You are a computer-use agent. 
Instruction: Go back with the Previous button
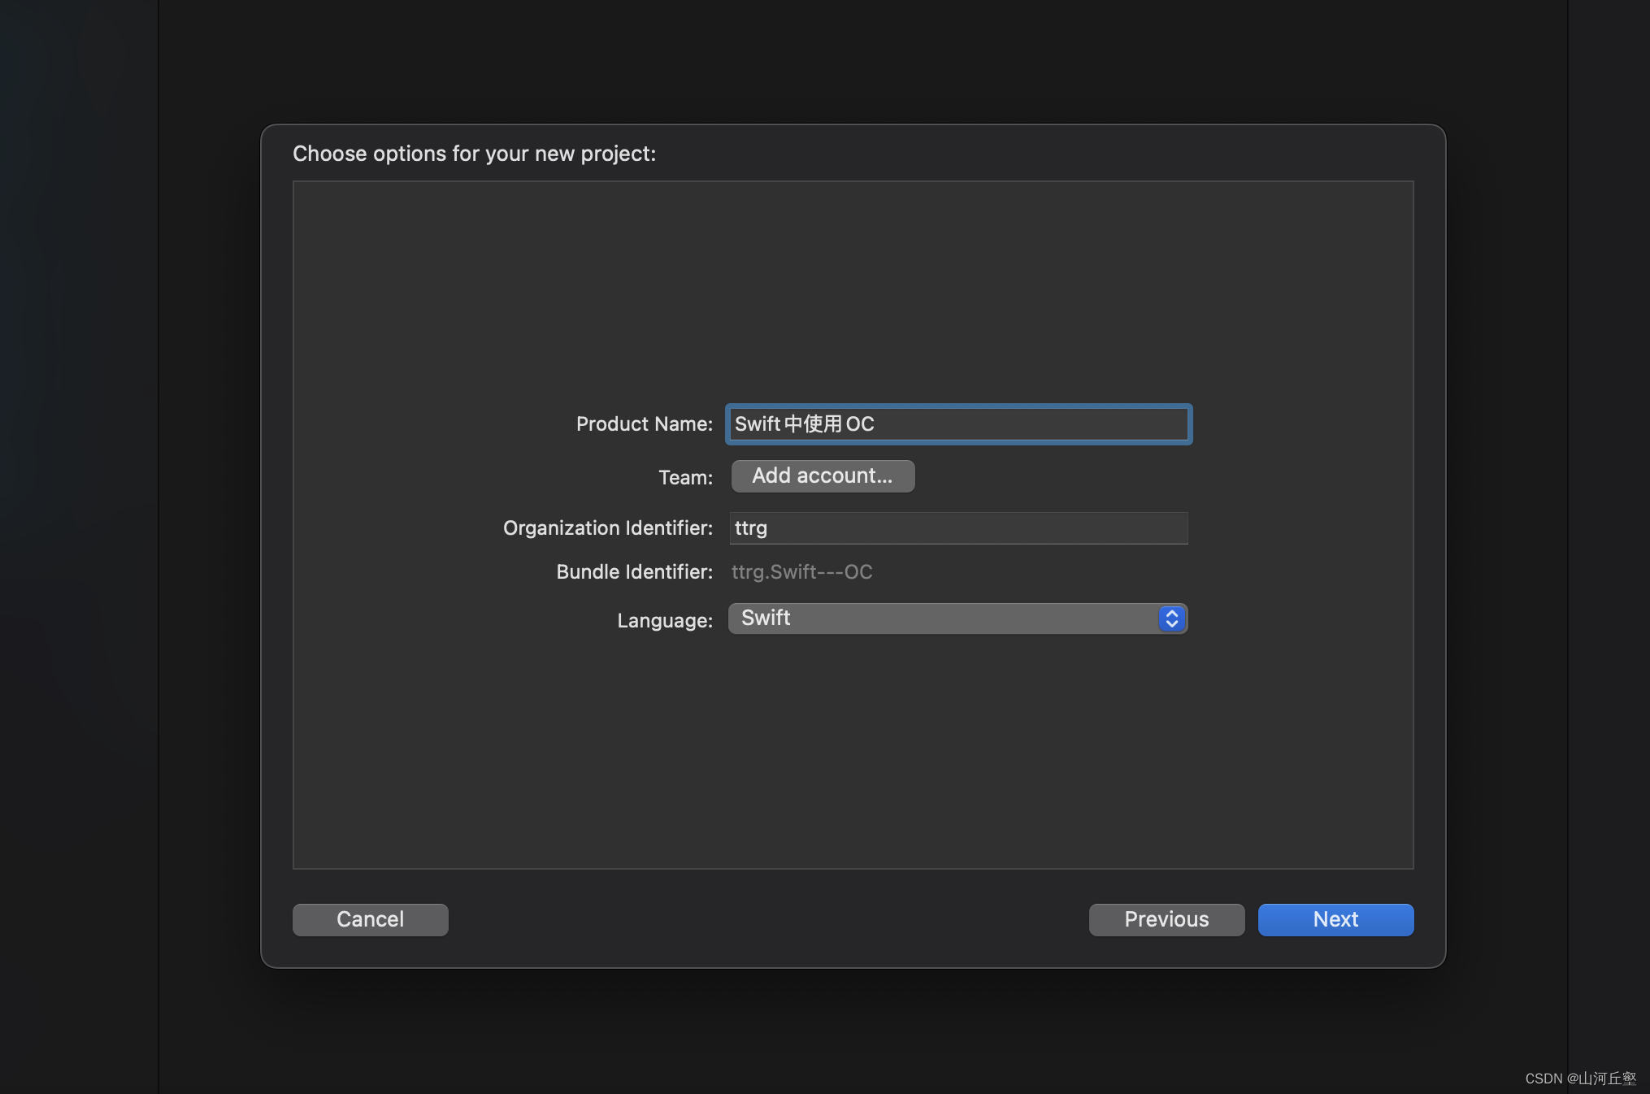1166,919
